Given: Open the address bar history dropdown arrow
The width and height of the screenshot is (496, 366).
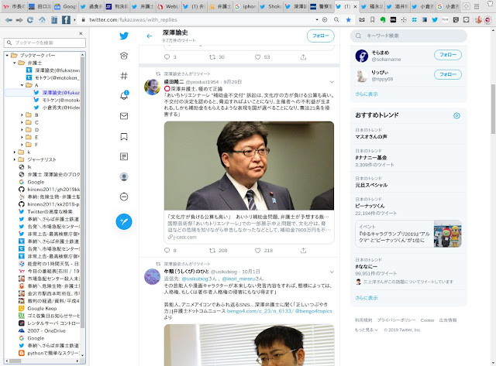Looking at the screenshot, I should tap(317, 19).
